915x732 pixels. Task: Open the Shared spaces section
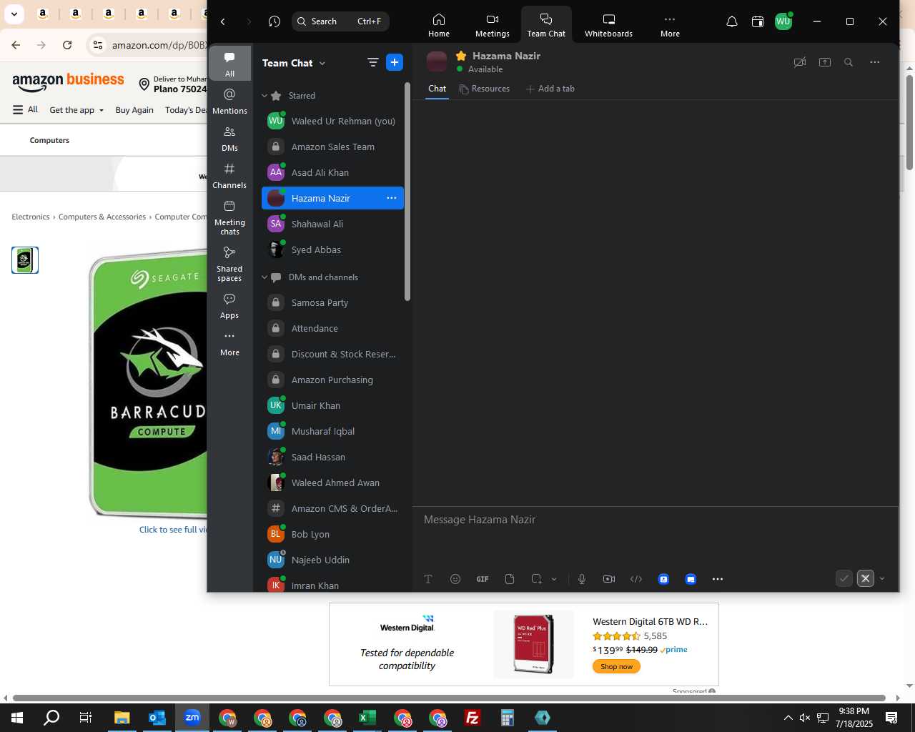[x=229, y=263]
